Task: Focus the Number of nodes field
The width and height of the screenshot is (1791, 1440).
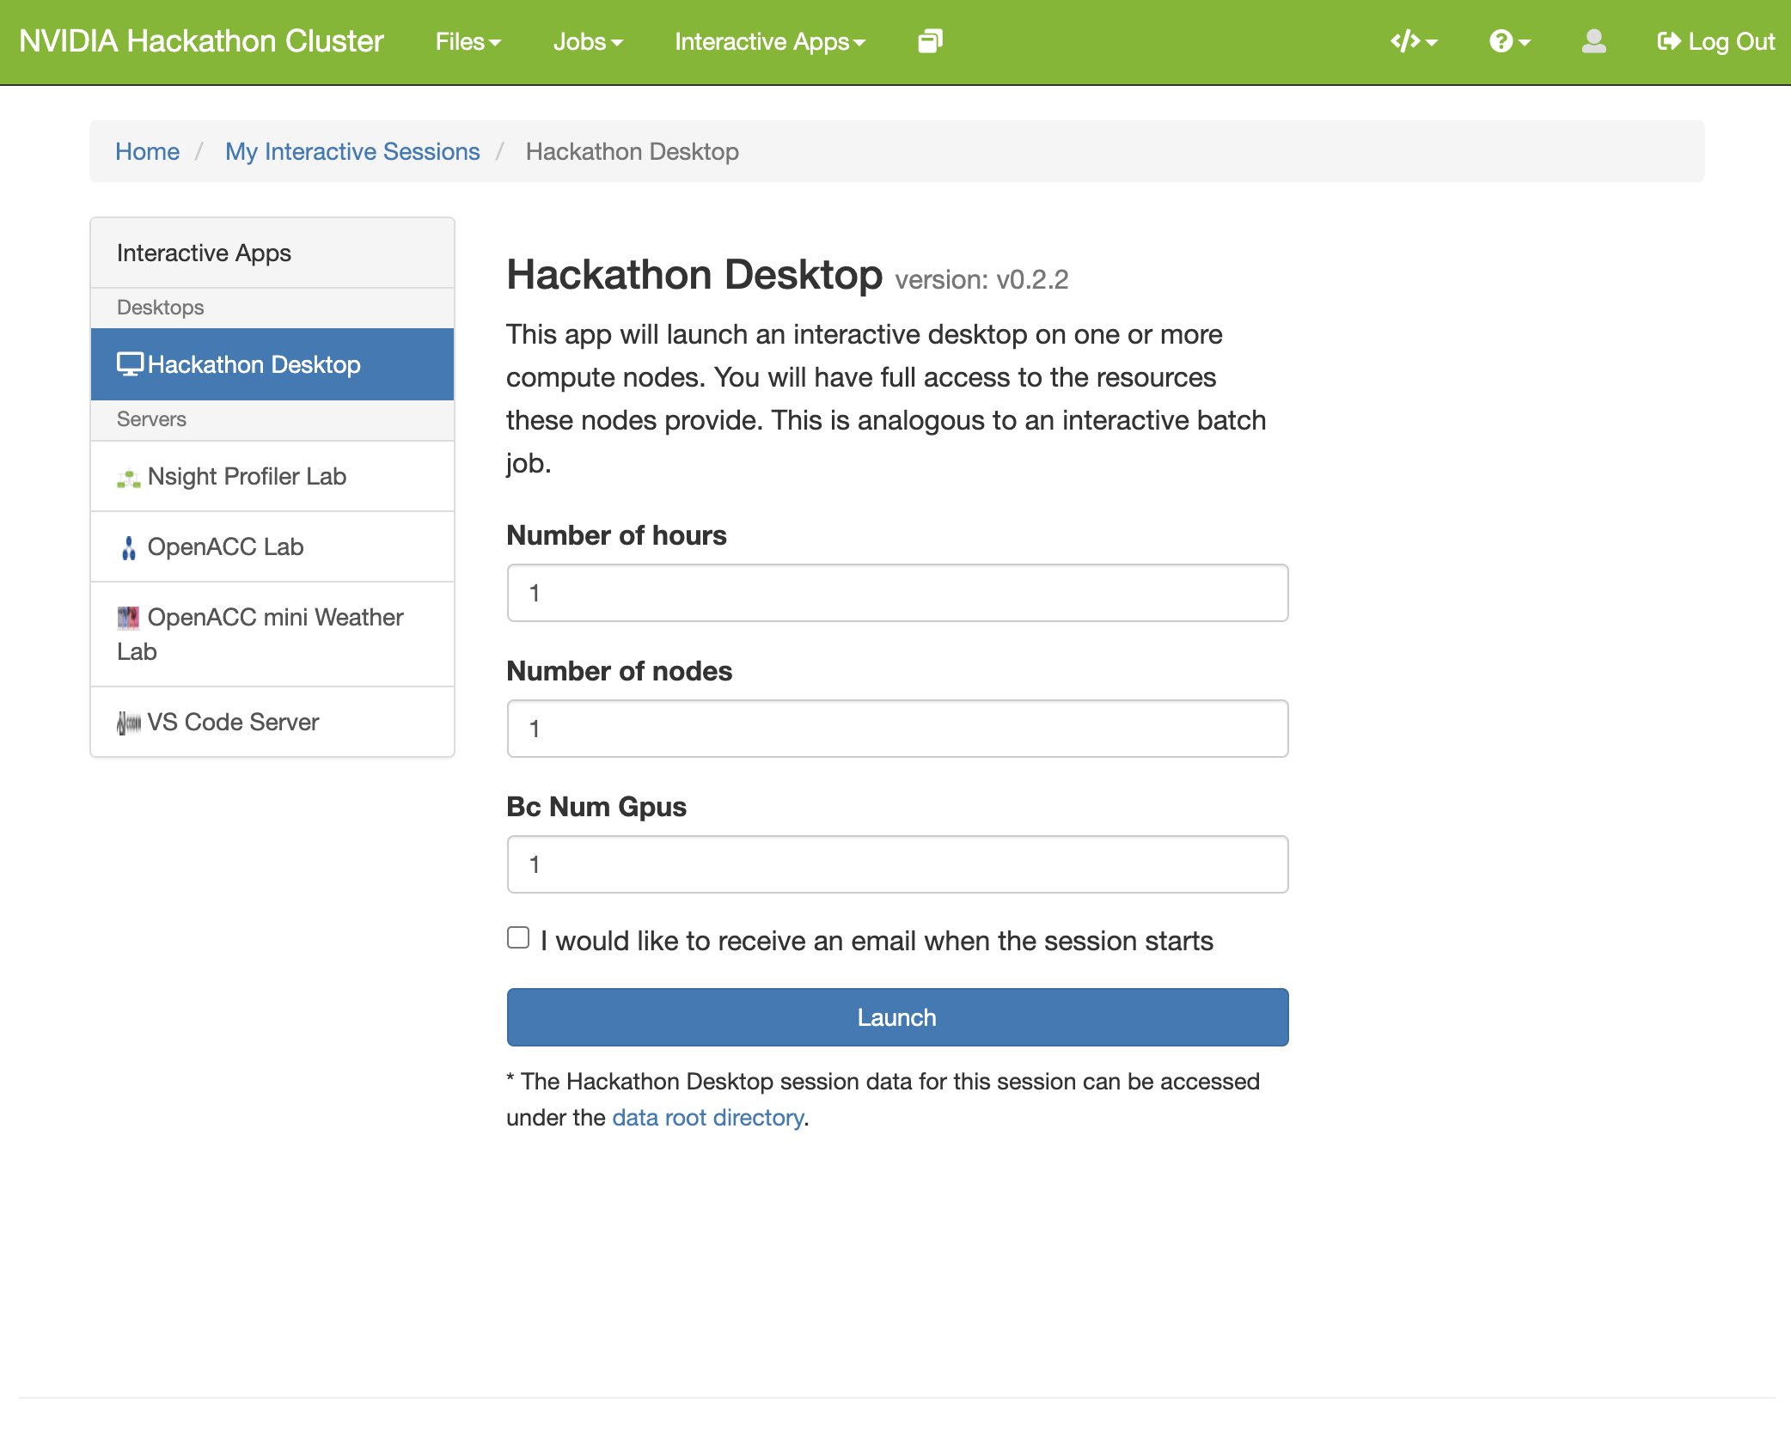Action: tap(897, 729)
